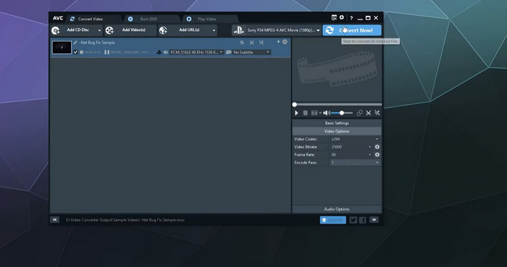Click the Facebook share icon

tap(362, 220)
